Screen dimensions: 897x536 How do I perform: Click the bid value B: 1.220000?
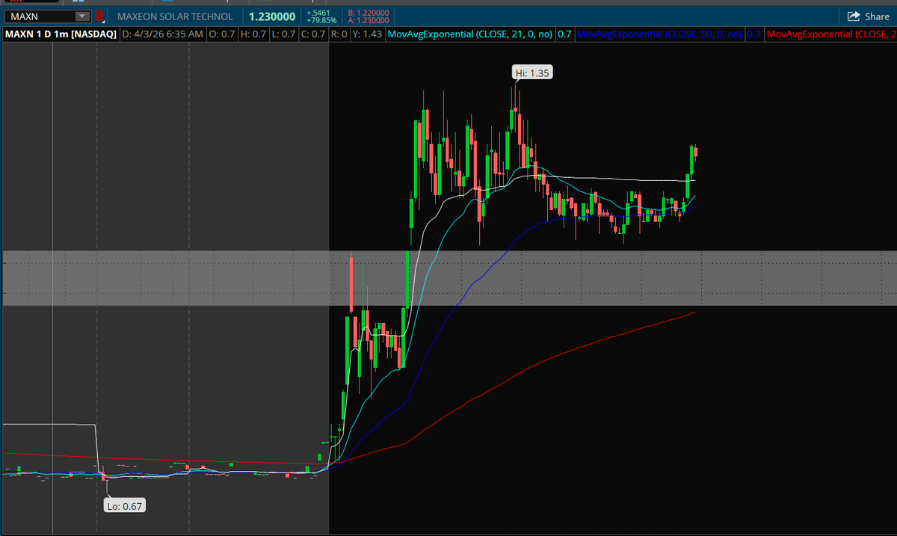click(369, 13)
